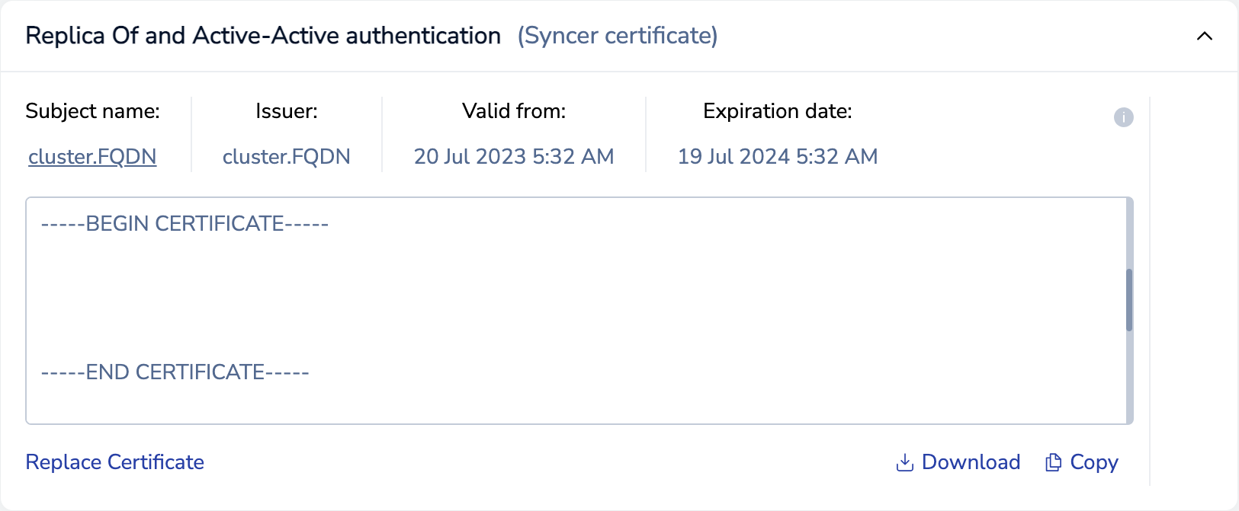Viewport: 1239px width, 511px height.
Task: Click the Expiration date label
Action: point(778,111)
